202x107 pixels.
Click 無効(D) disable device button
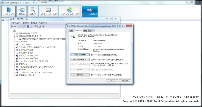tap(80, 70)
